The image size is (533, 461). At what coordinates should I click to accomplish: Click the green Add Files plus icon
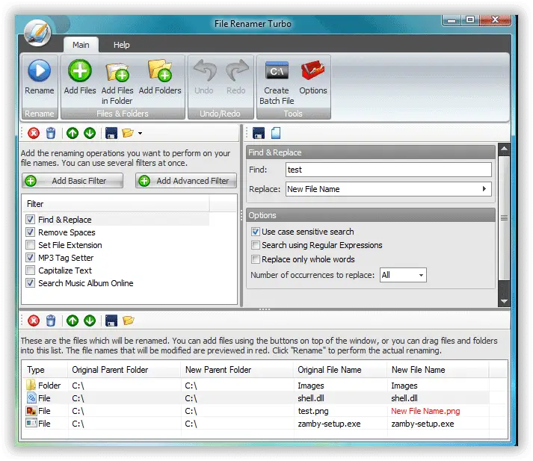click(80, 71)
